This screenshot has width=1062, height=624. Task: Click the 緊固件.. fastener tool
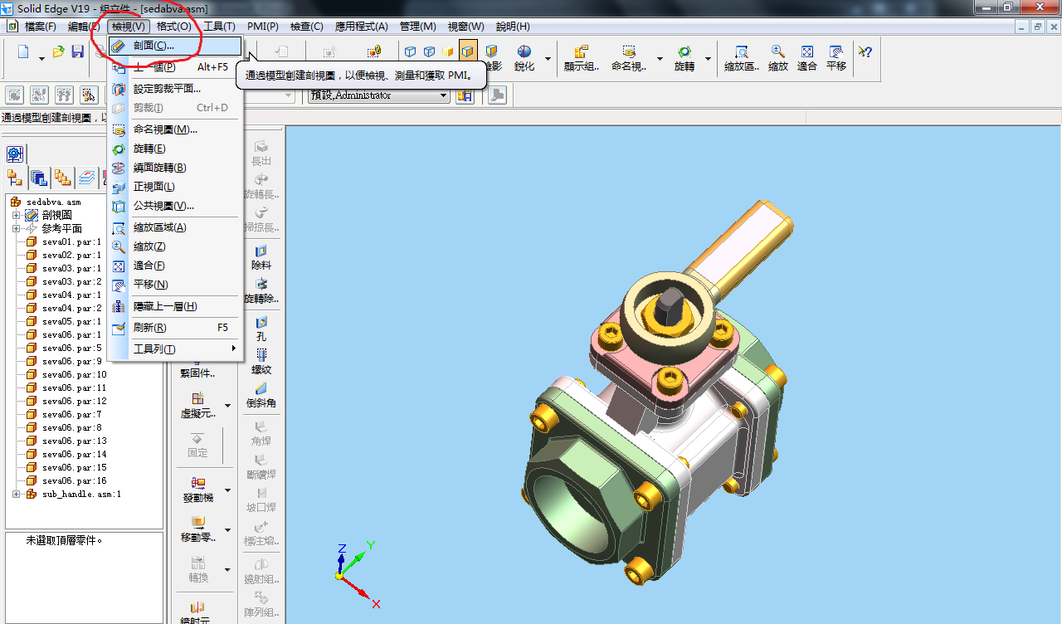tap(197, 371)
